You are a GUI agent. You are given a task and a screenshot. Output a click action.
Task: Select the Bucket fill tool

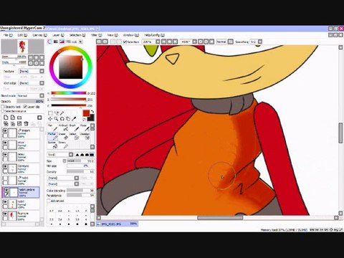[52, 145]
